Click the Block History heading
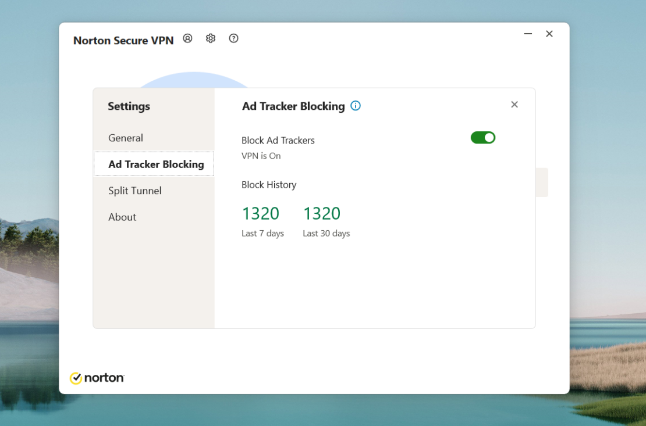 [269, 185]
